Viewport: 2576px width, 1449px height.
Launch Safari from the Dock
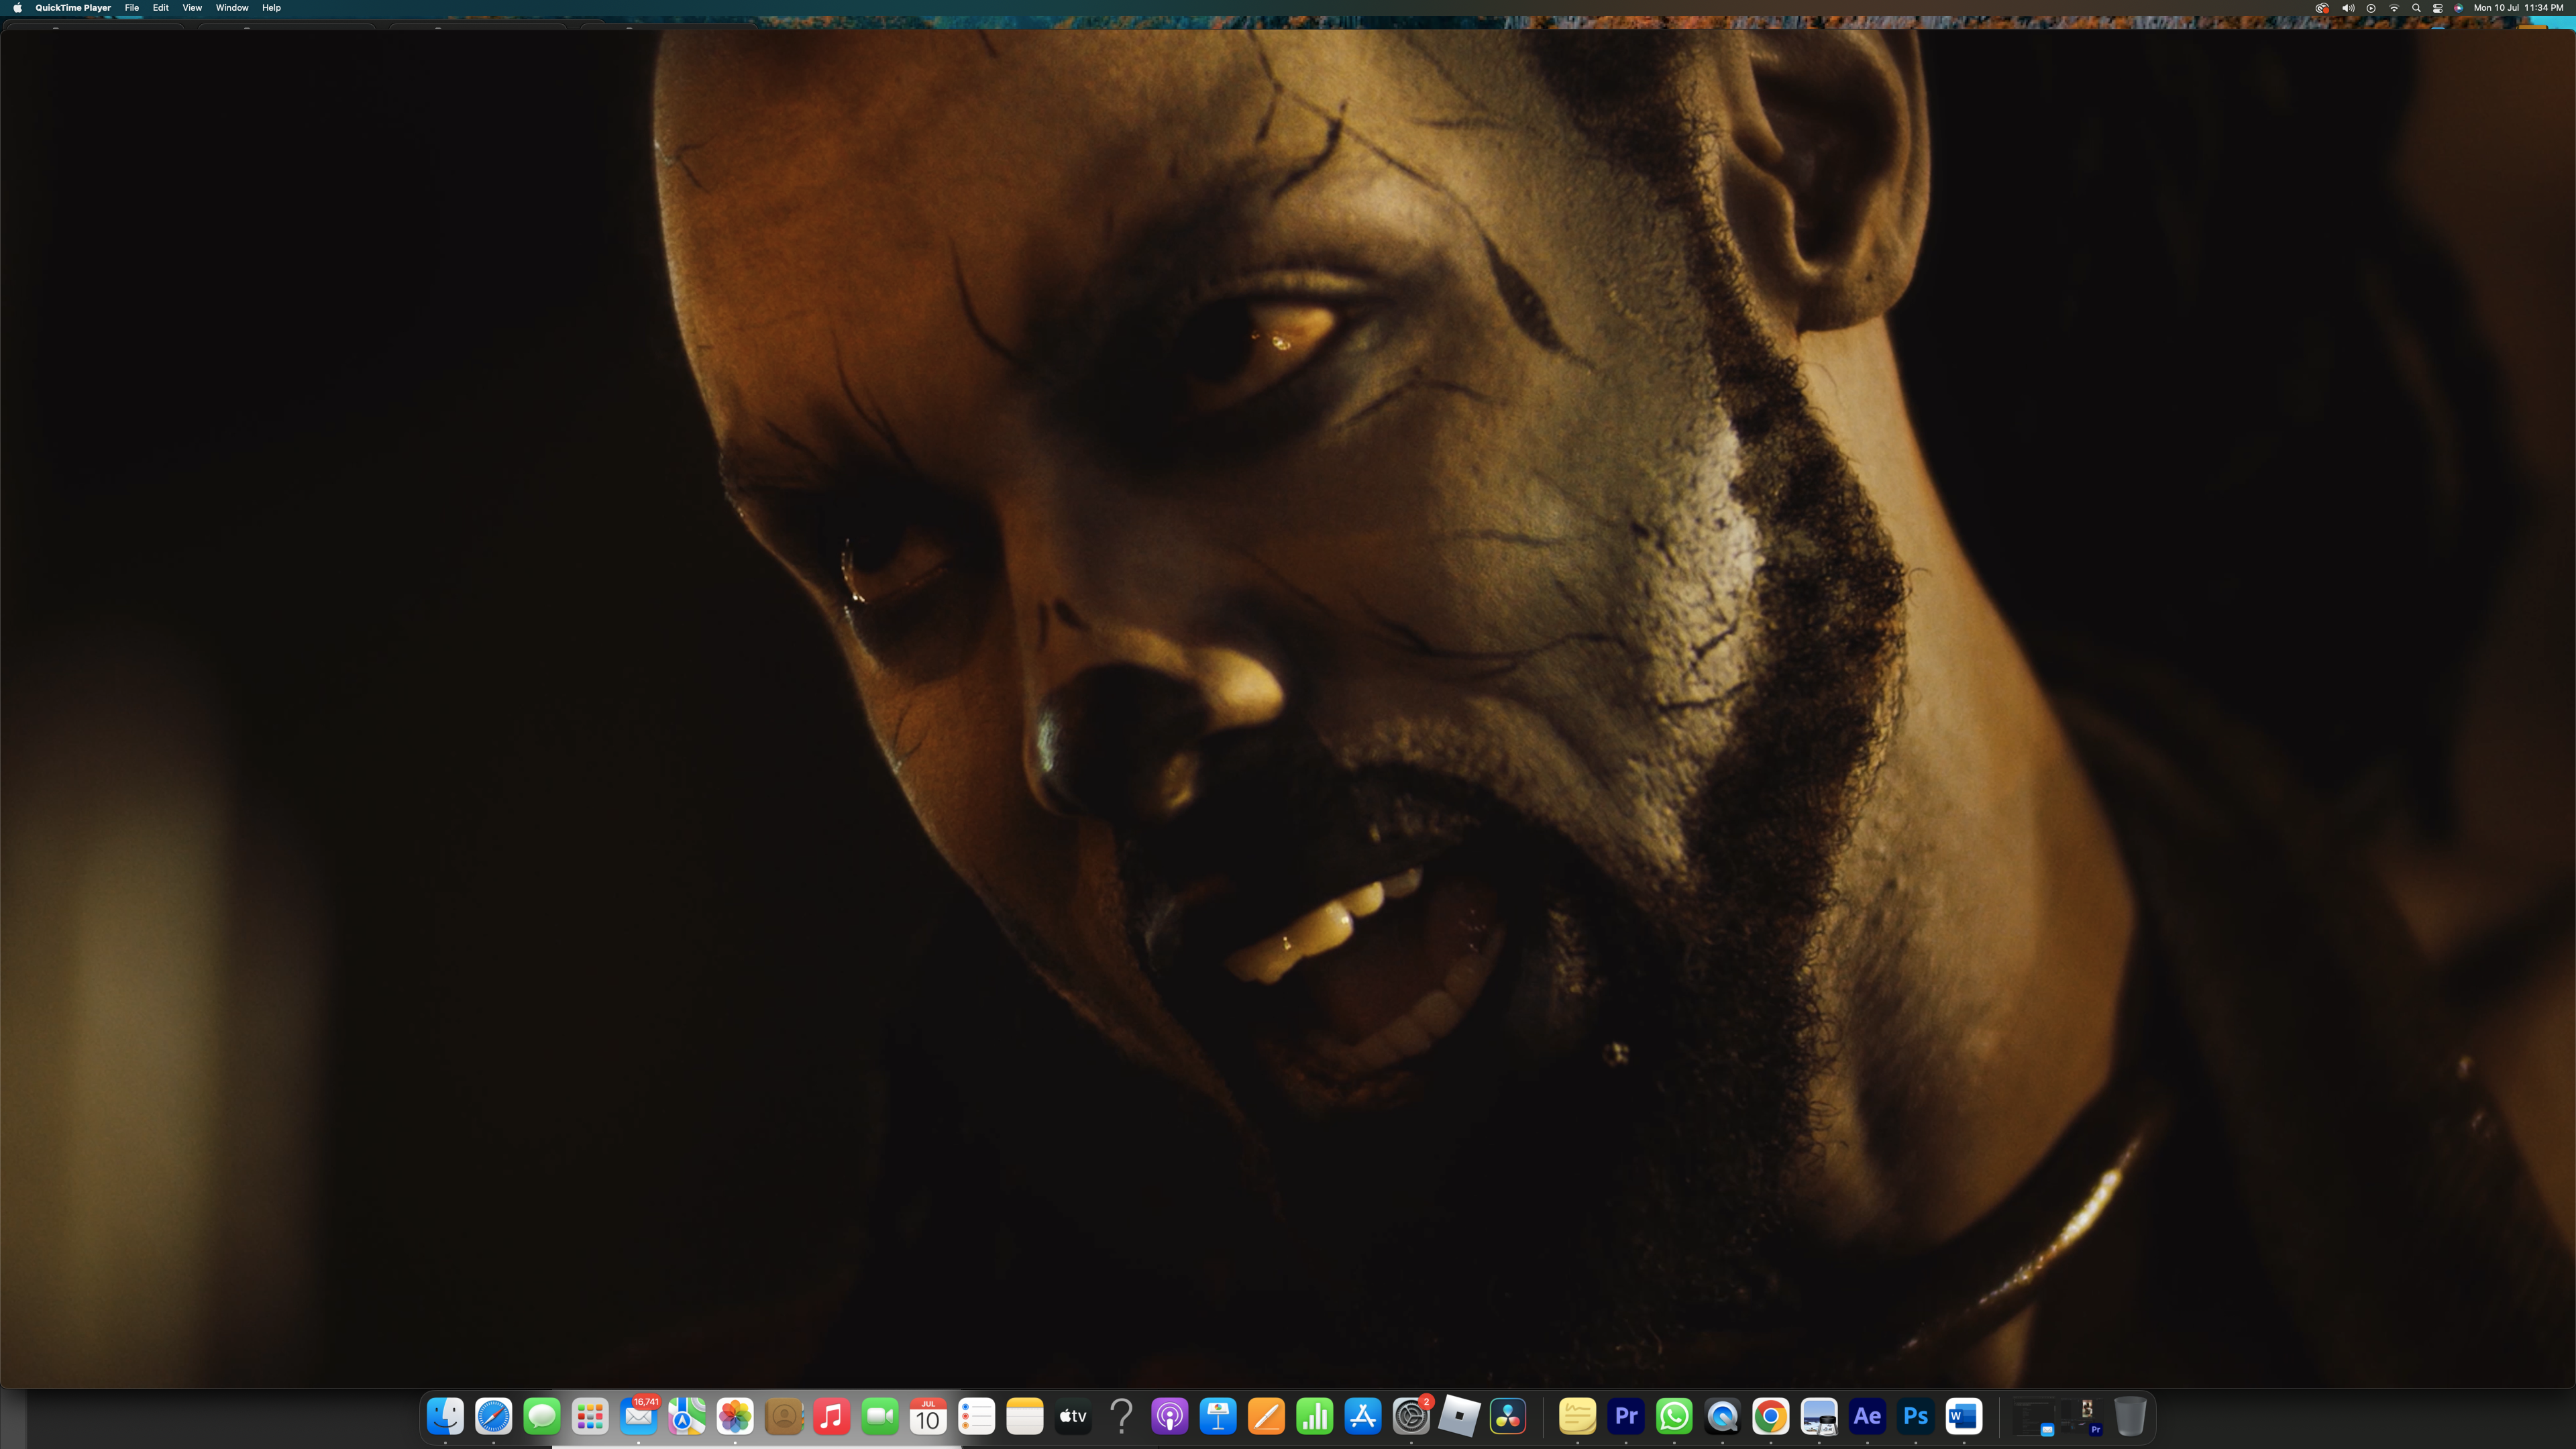point(494,1416)
